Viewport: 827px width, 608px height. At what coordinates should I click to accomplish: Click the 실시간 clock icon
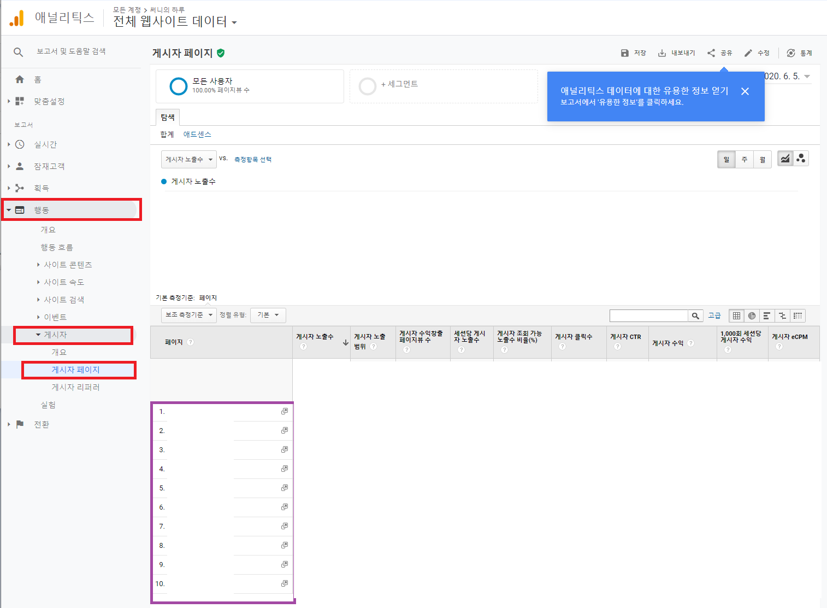click(20, 144)
